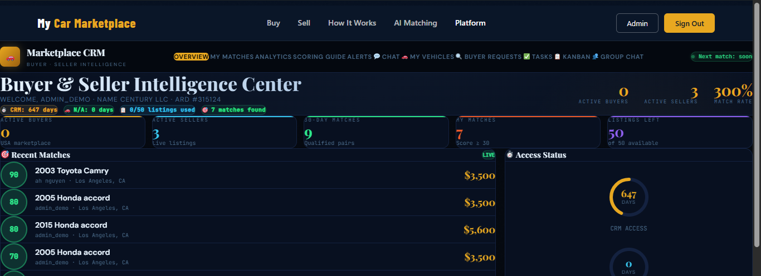The width and height of the screenshot is (761, 276).
Task: Click the 647 days CRM access ring
Action: [x=628, y=197]
